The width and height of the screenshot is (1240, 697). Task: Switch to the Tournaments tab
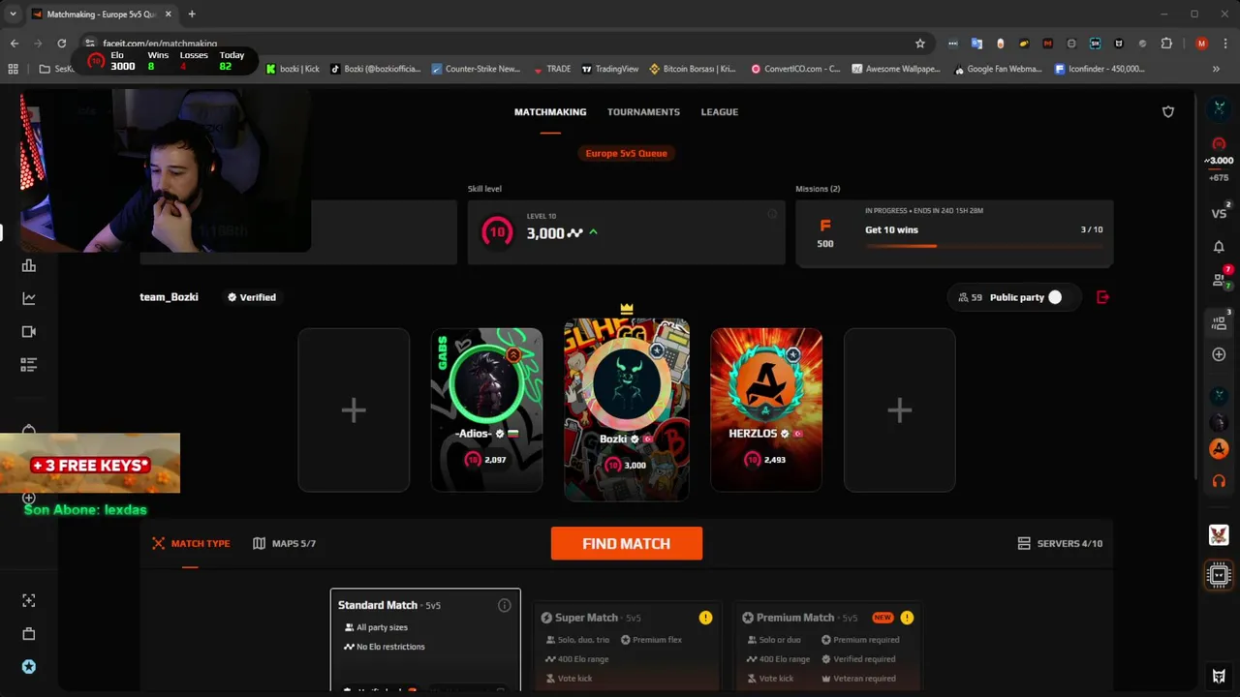pyautogui.click(x=643, y=112)
